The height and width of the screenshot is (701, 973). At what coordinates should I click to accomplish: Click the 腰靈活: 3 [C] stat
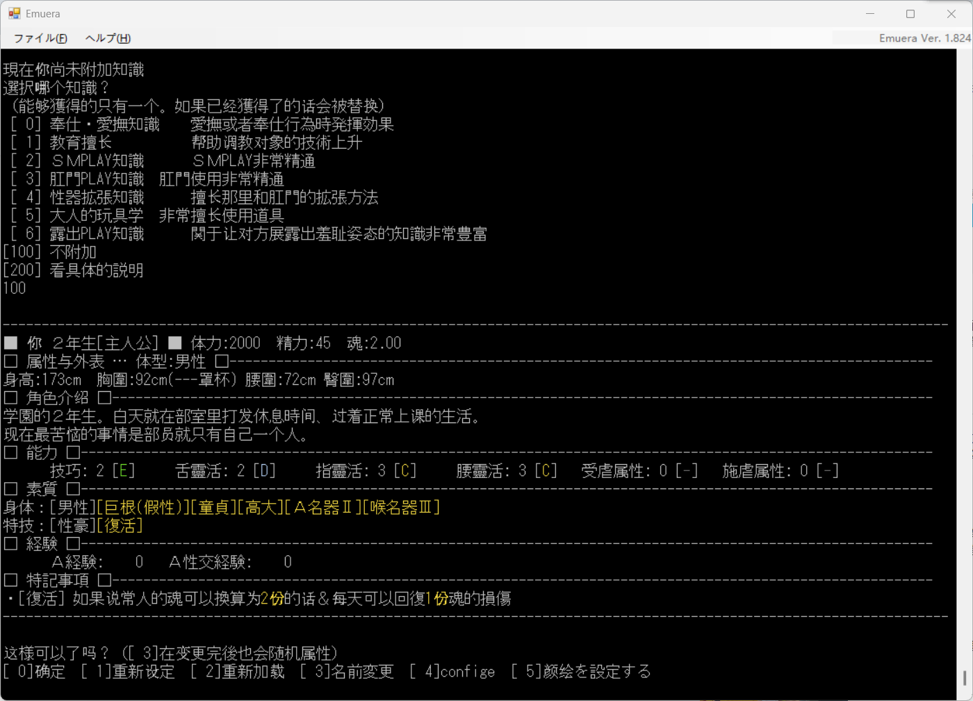507,471
